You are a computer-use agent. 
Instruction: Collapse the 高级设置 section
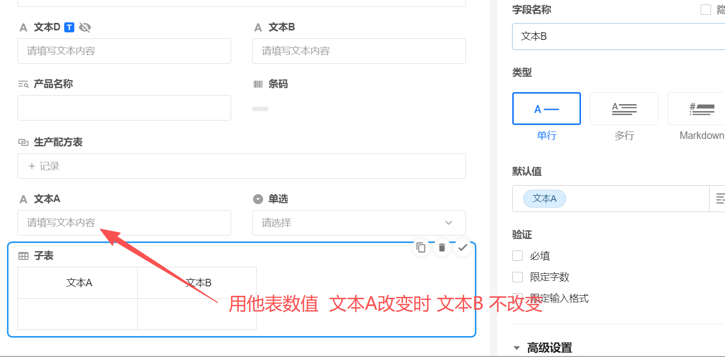point(517,348)
